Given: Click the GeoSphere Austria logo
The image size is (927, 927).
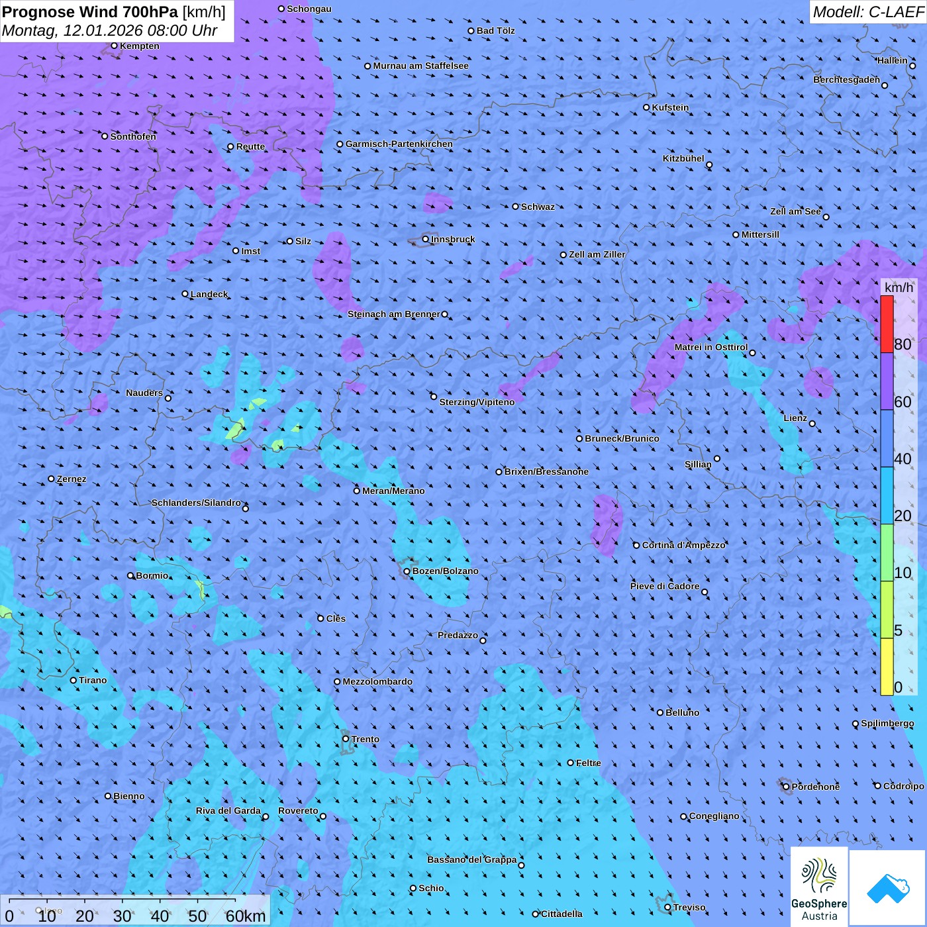Looking at the screenshot, I should 819,887.
